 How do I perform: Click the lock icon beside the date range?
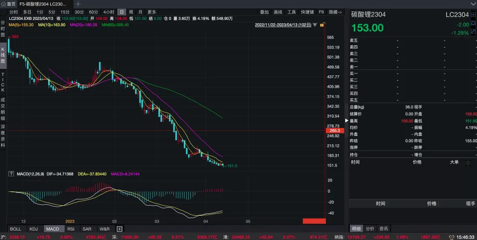coord(322,24)
